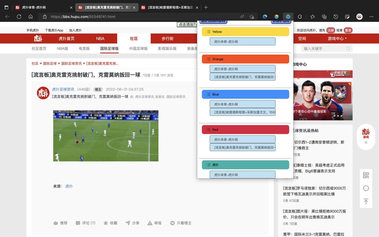Reload the current page
This screenshot has height=237, width=379.
pyautogui.click(x=19, y=17)
